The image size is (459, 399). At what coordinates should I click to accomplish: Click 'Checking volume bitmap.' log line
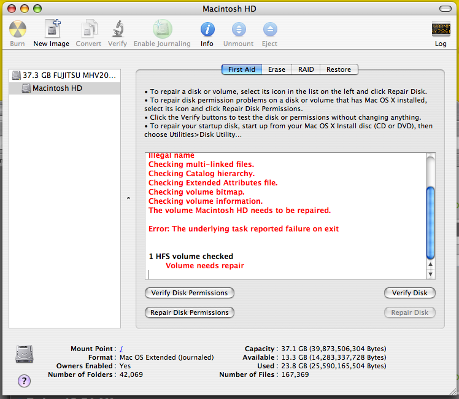click(196, 192)
